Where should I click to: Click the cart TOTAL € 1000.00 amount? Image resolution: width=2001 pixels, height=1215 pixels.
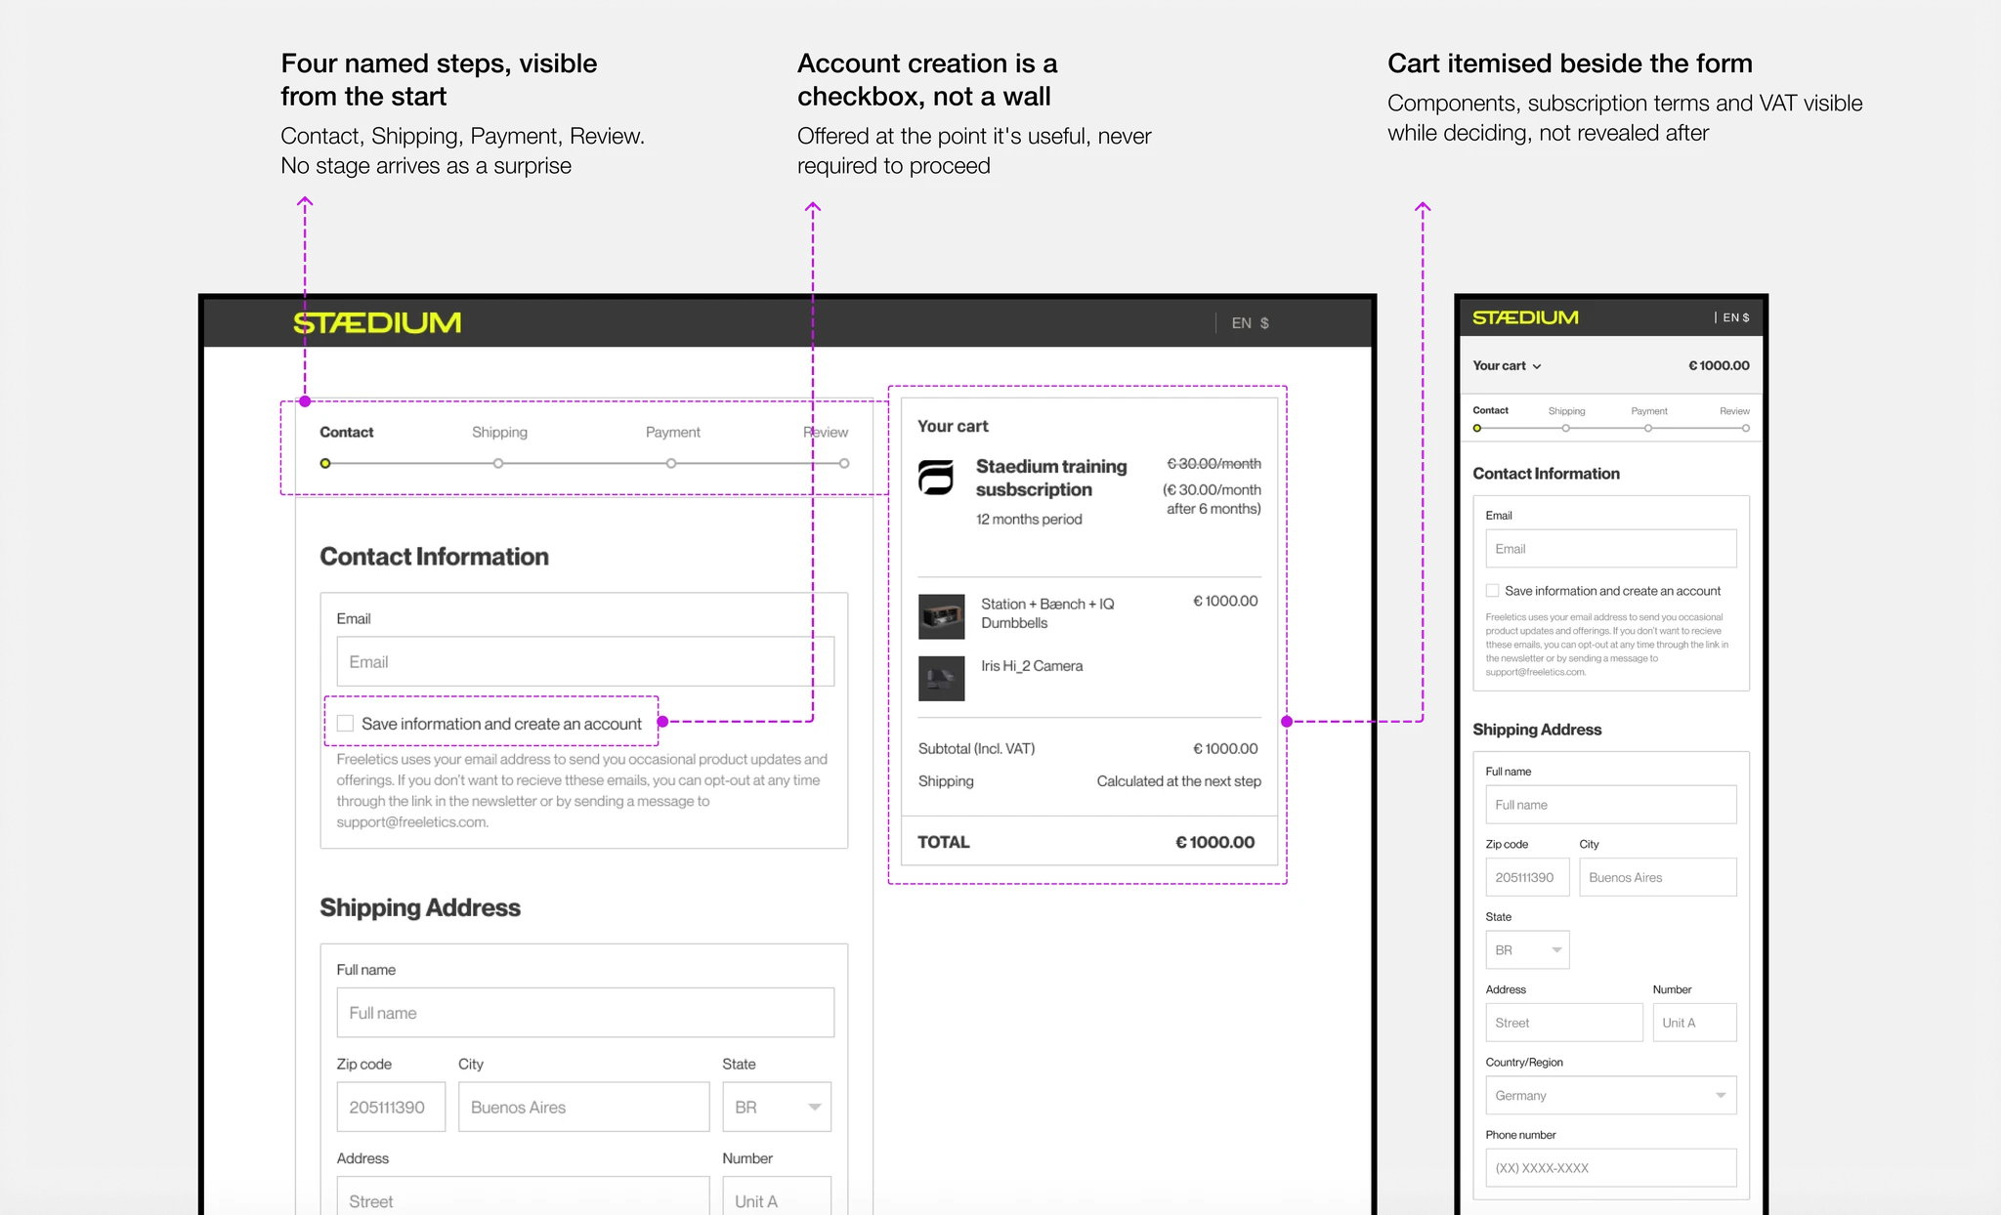[x=1214, y=842]
